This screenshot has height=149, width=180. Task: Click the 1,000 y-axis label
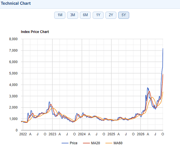[x=13, y=119]
